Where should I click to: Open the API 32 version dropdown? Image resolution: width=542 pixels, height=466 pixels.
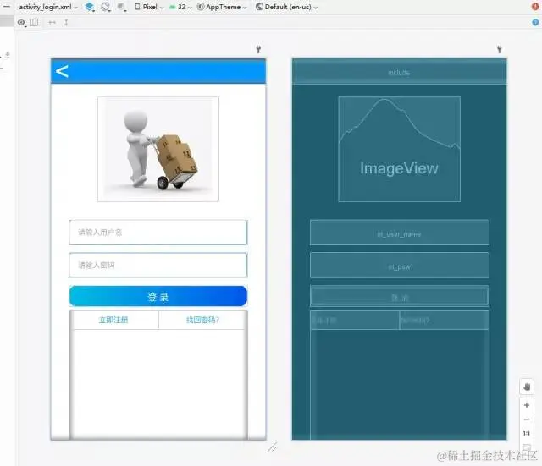tap(180, 7)
